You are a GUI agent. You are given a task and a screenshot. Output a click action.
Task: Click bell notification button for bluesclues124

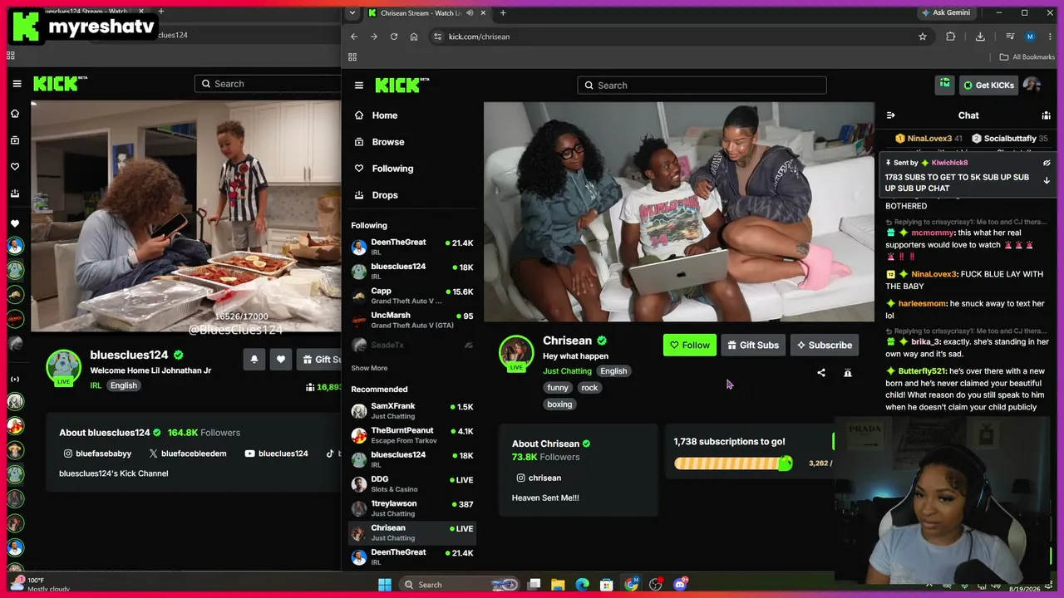(254, 359)
